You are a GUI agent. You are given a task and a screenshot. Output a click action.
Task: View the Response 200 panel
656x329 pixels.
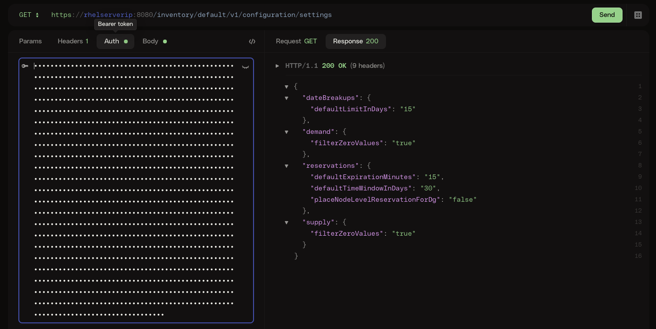click(x=356, y=41)
